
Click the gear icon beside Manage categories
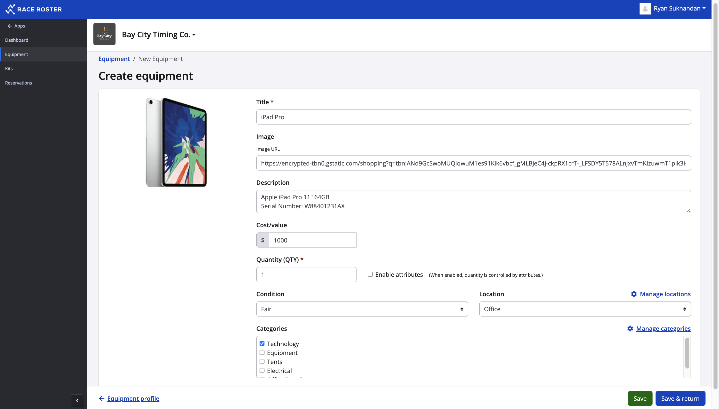(x=630, y=328)
